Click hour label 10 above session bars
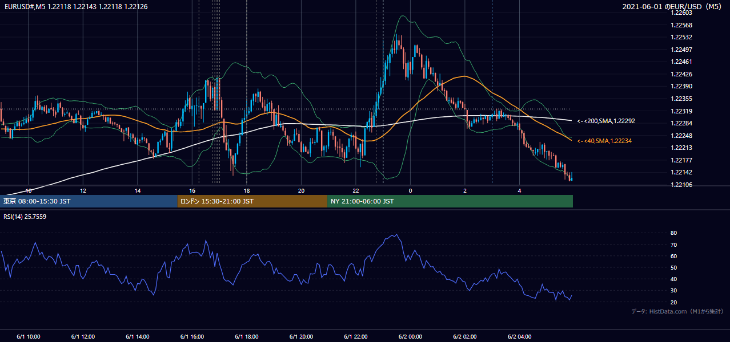This screenshot has height=342, width=730. click(29, 190)
